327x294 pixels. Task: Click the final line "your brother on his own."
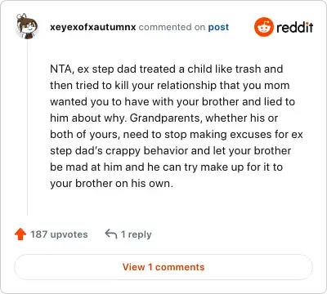111,184
